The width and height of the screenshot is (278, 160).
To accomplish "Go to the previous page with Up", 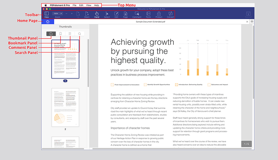I will point(78,15).
